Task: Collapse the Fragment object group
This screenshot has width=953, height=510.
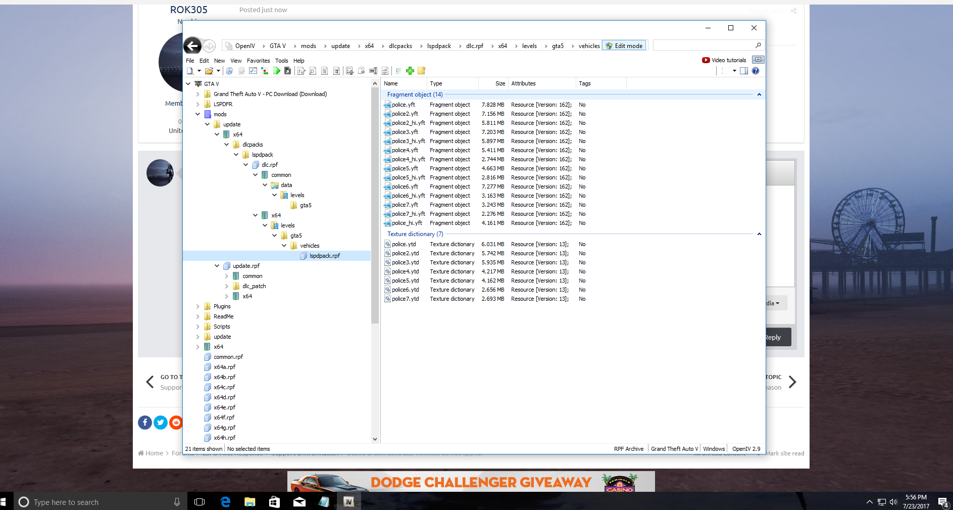Action: [x=759, y=95]
